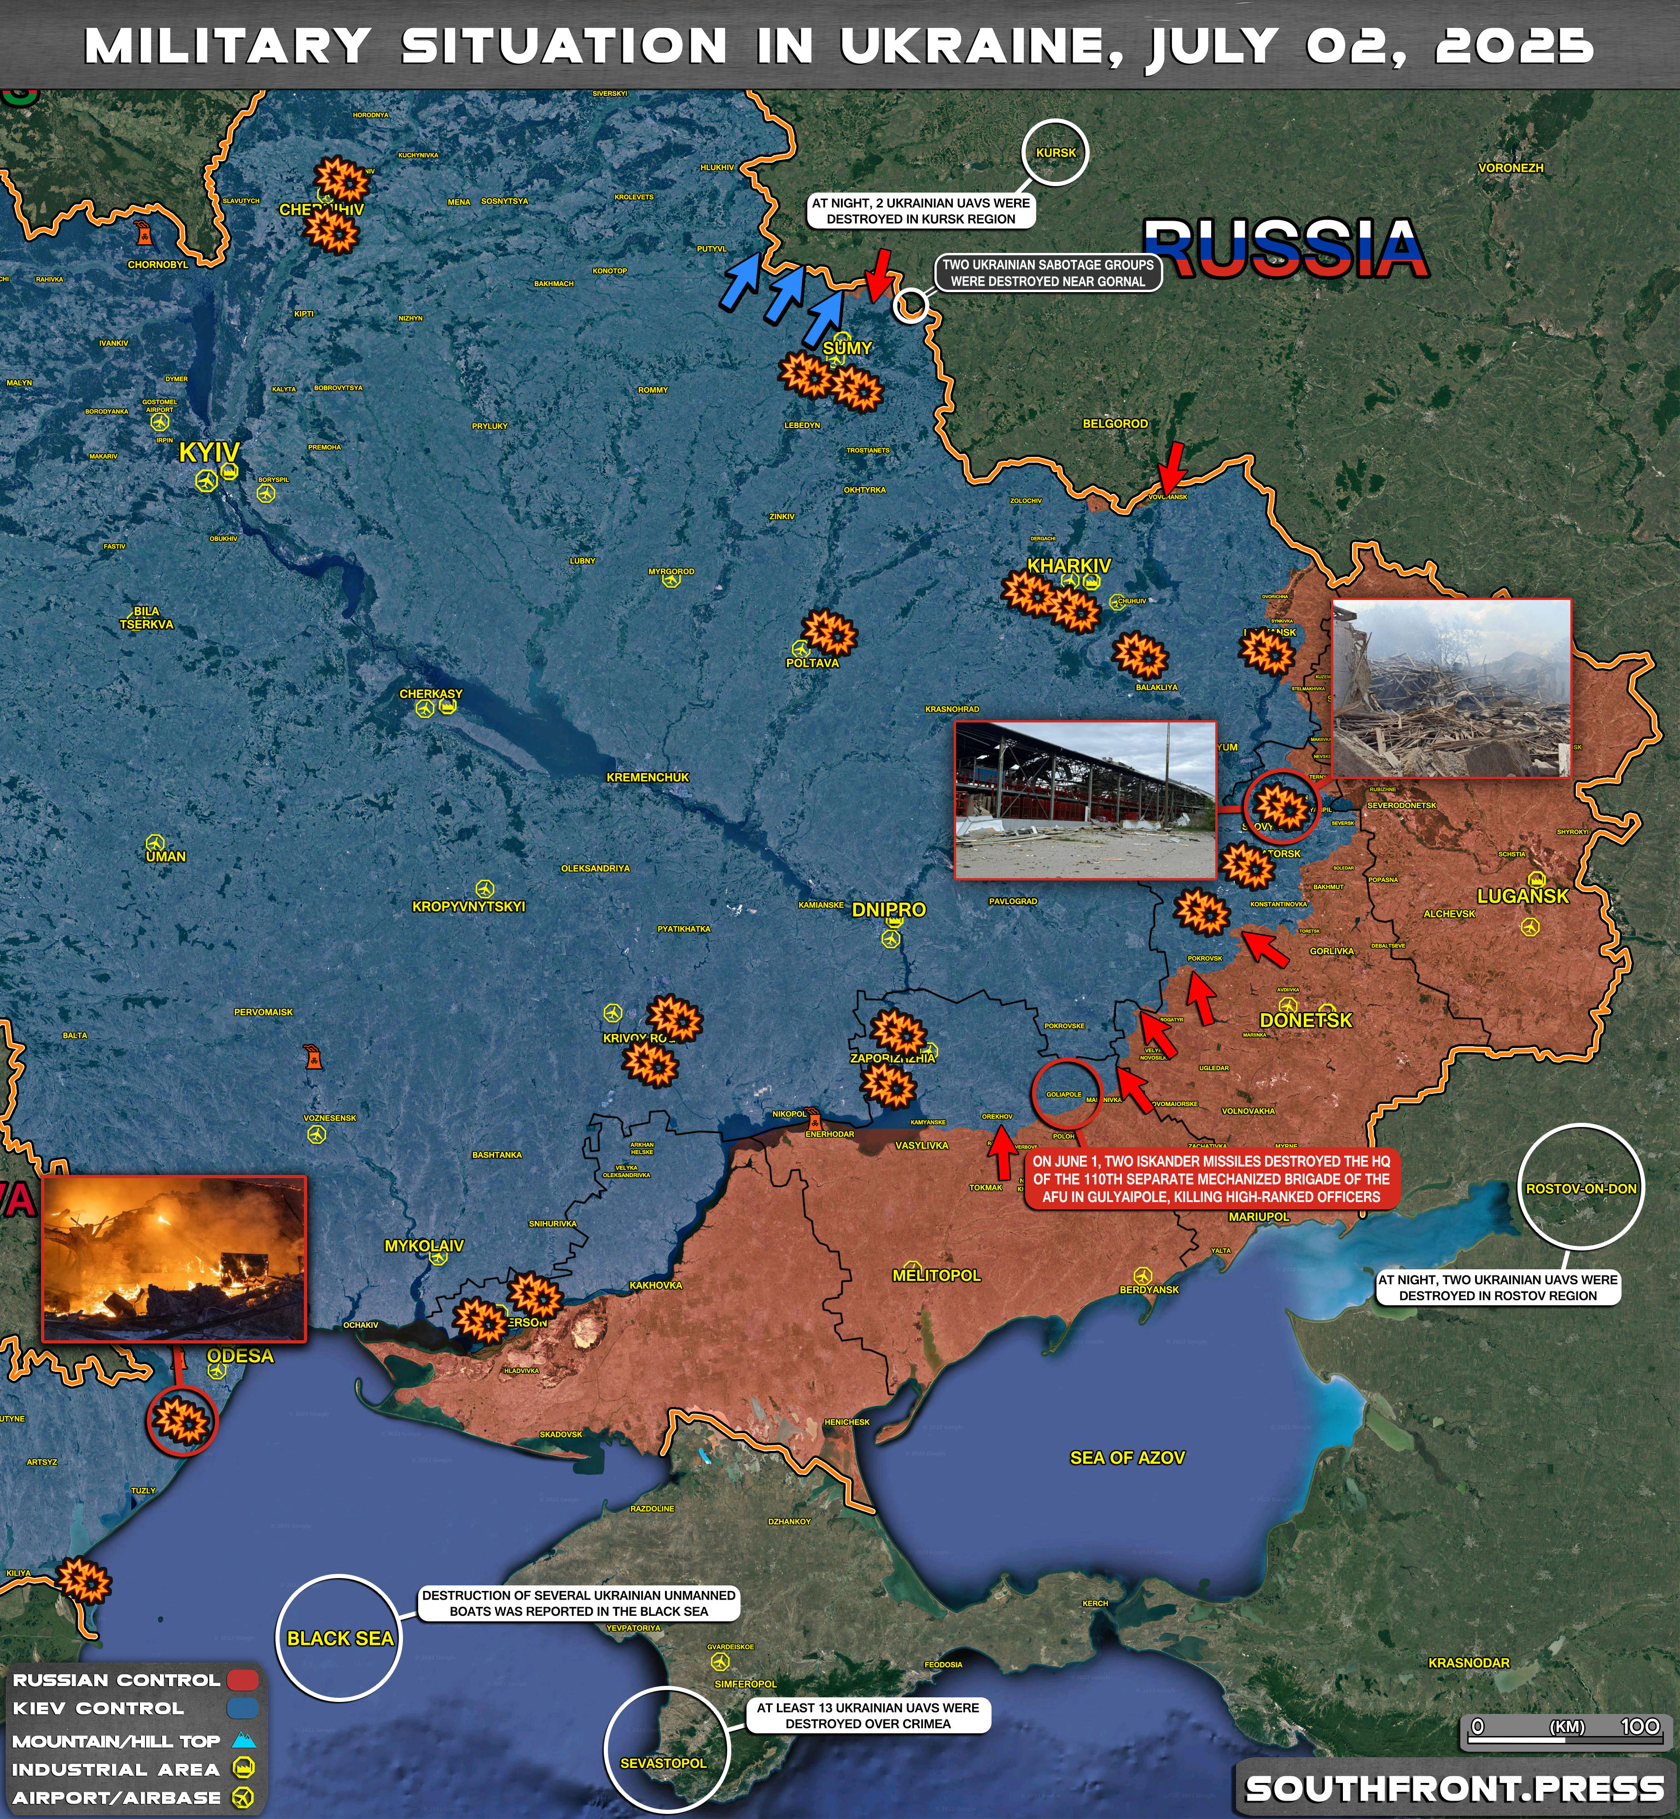Click the airport icon near Uman
This screenshot has width=1680, height=1819.
[156, 841]
